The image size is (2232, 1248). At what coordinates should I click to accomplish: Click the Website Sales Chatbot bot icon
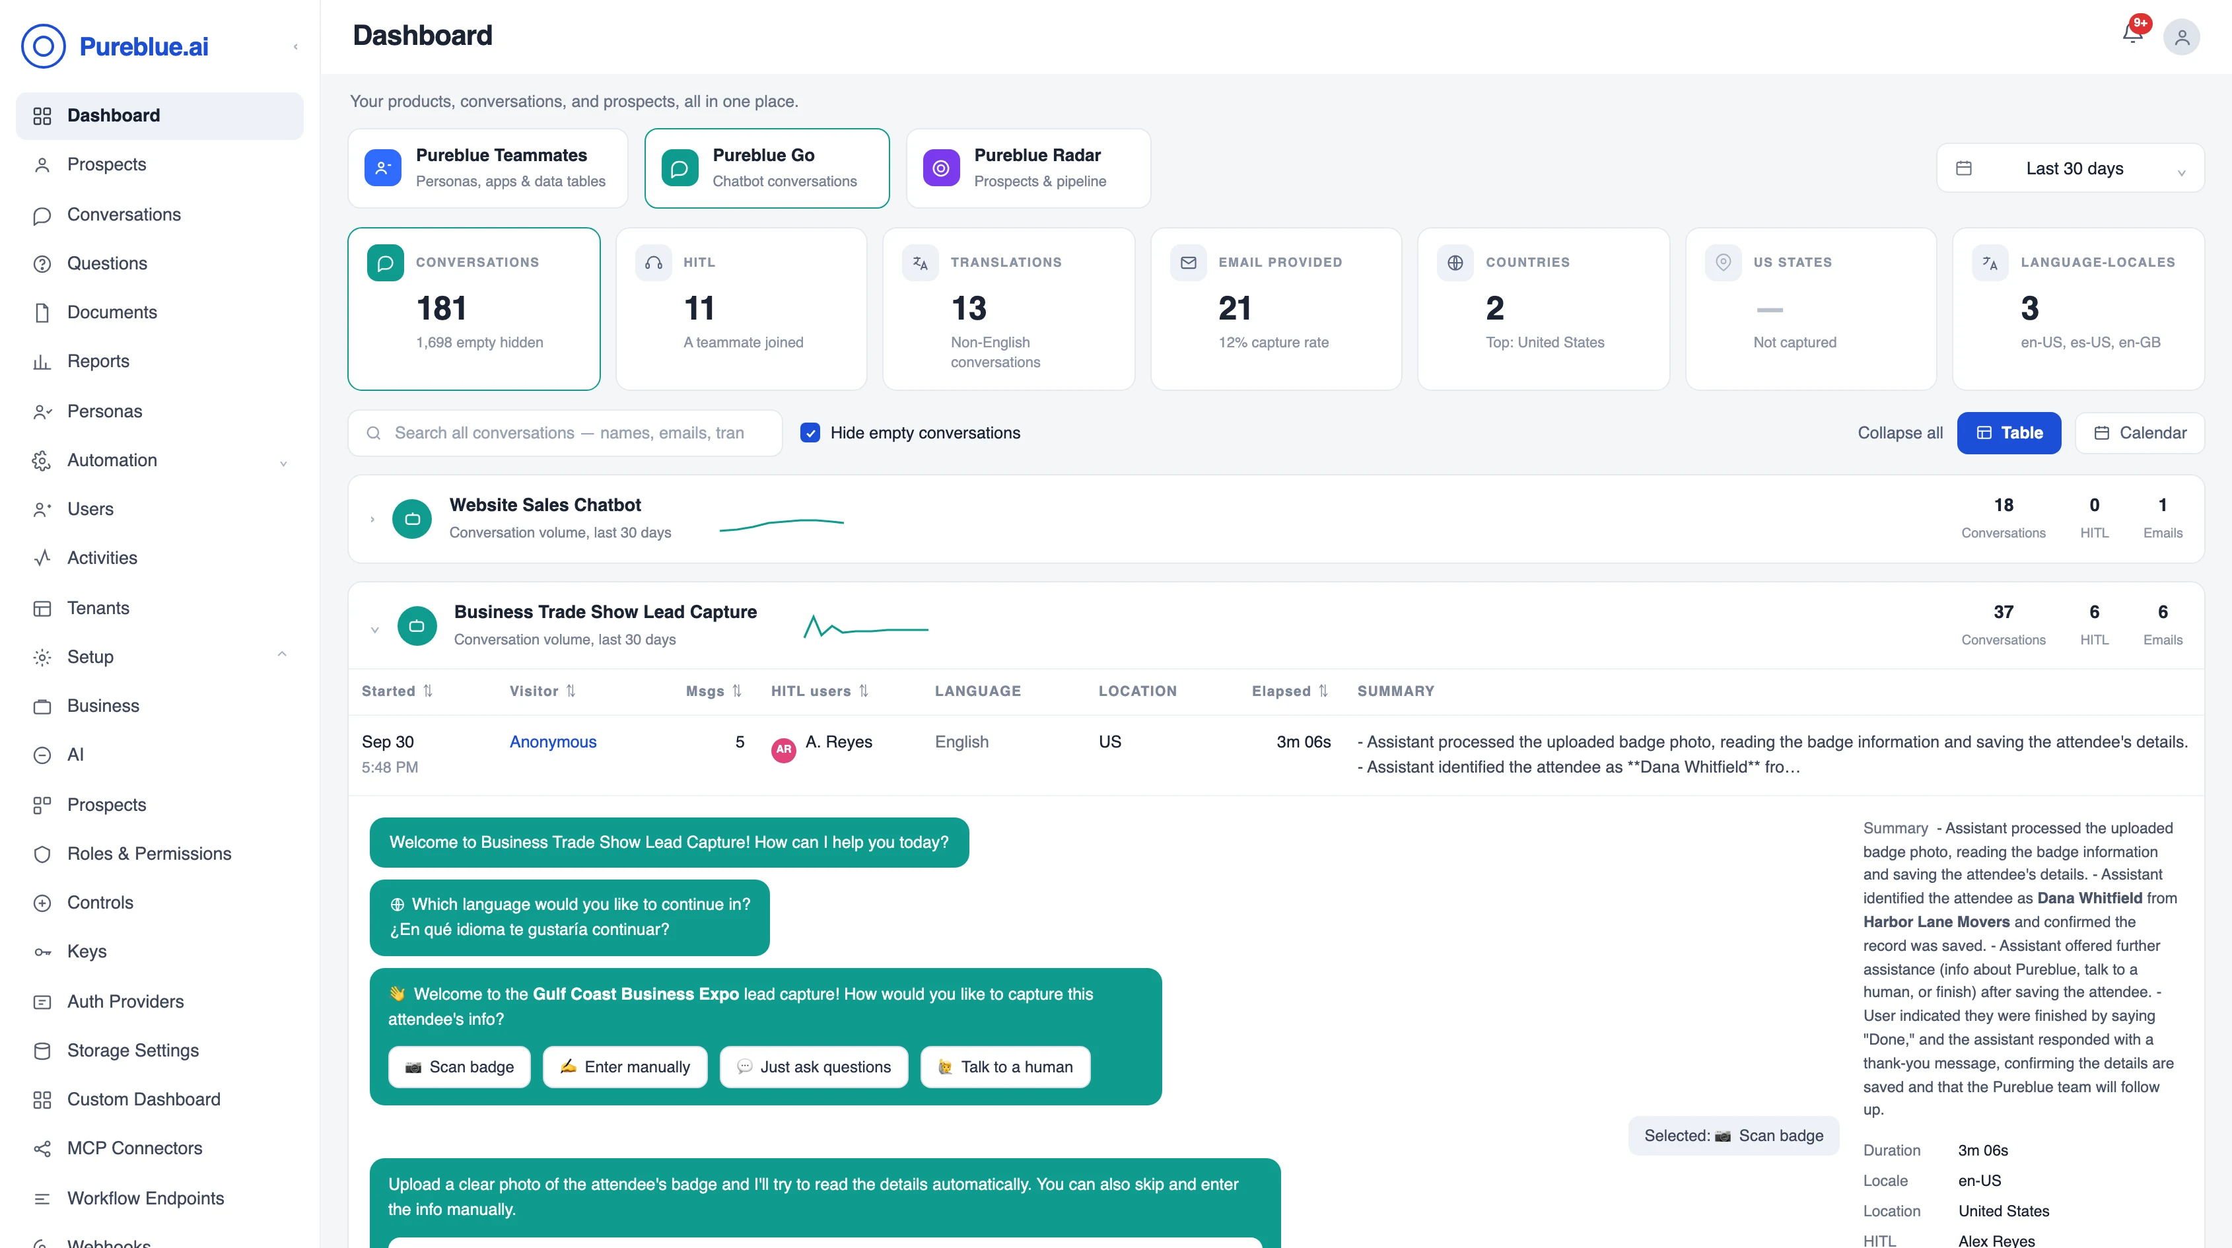click(x=413, y=519)
